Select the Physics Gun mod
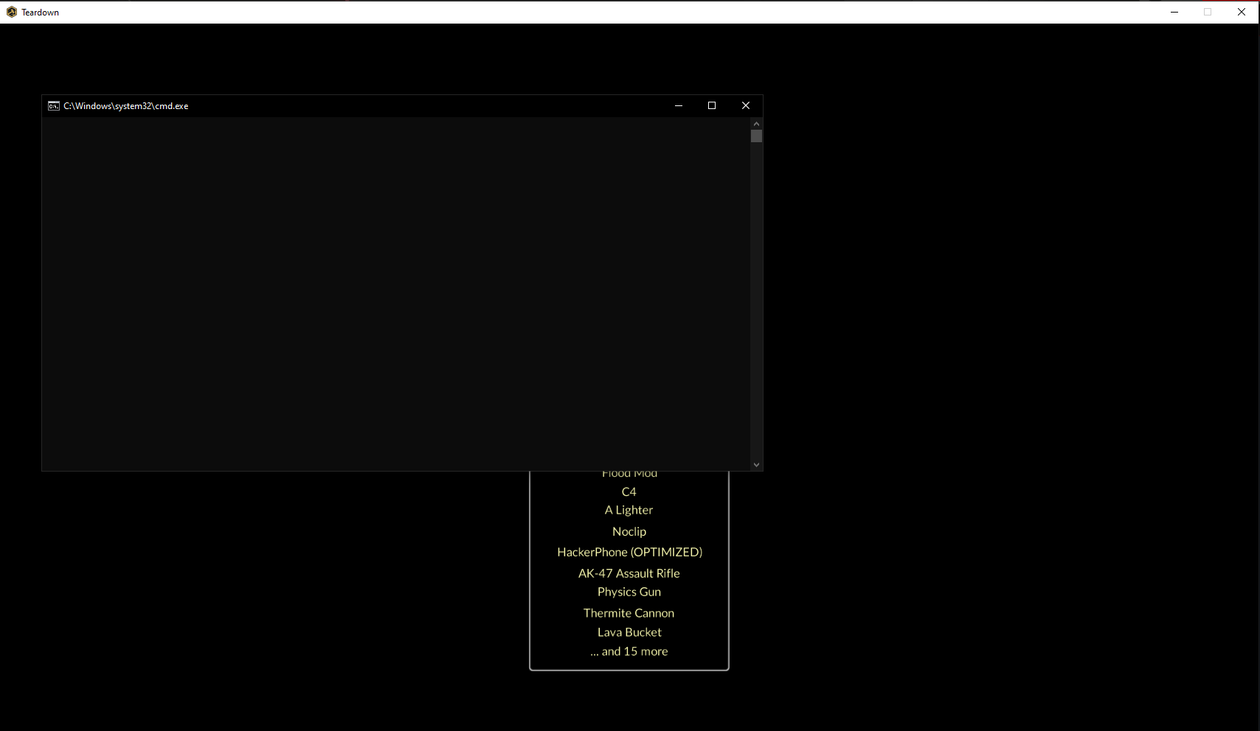 pyautogui.click(x=629, y=592)
